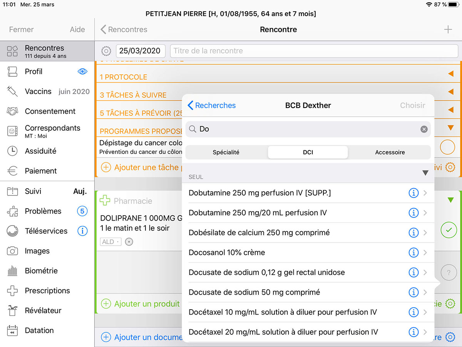Expand the 1 PROTOCOLE section arrow
462x347 pixels.
(x=450, y=74)
